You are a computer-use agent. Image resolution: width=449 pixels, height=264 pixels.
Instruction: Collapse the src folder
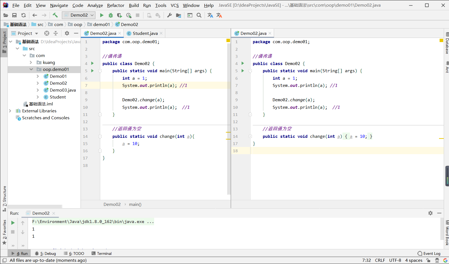tap(17, 48)
